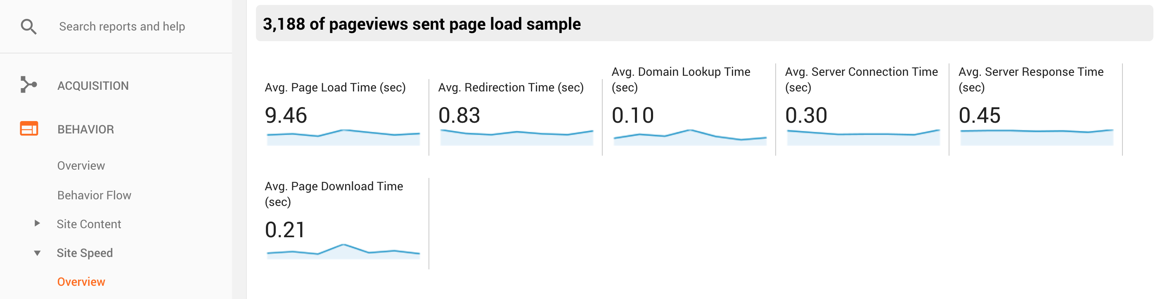Focus the Search reports and help field
The width and height of the screenshot is (1160, 299).
click(122, 26)
